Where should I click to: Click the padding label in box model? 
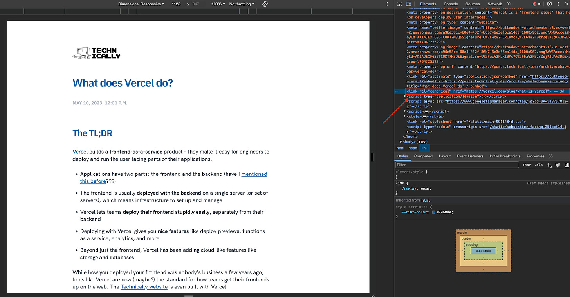click(x=471, y=245)
